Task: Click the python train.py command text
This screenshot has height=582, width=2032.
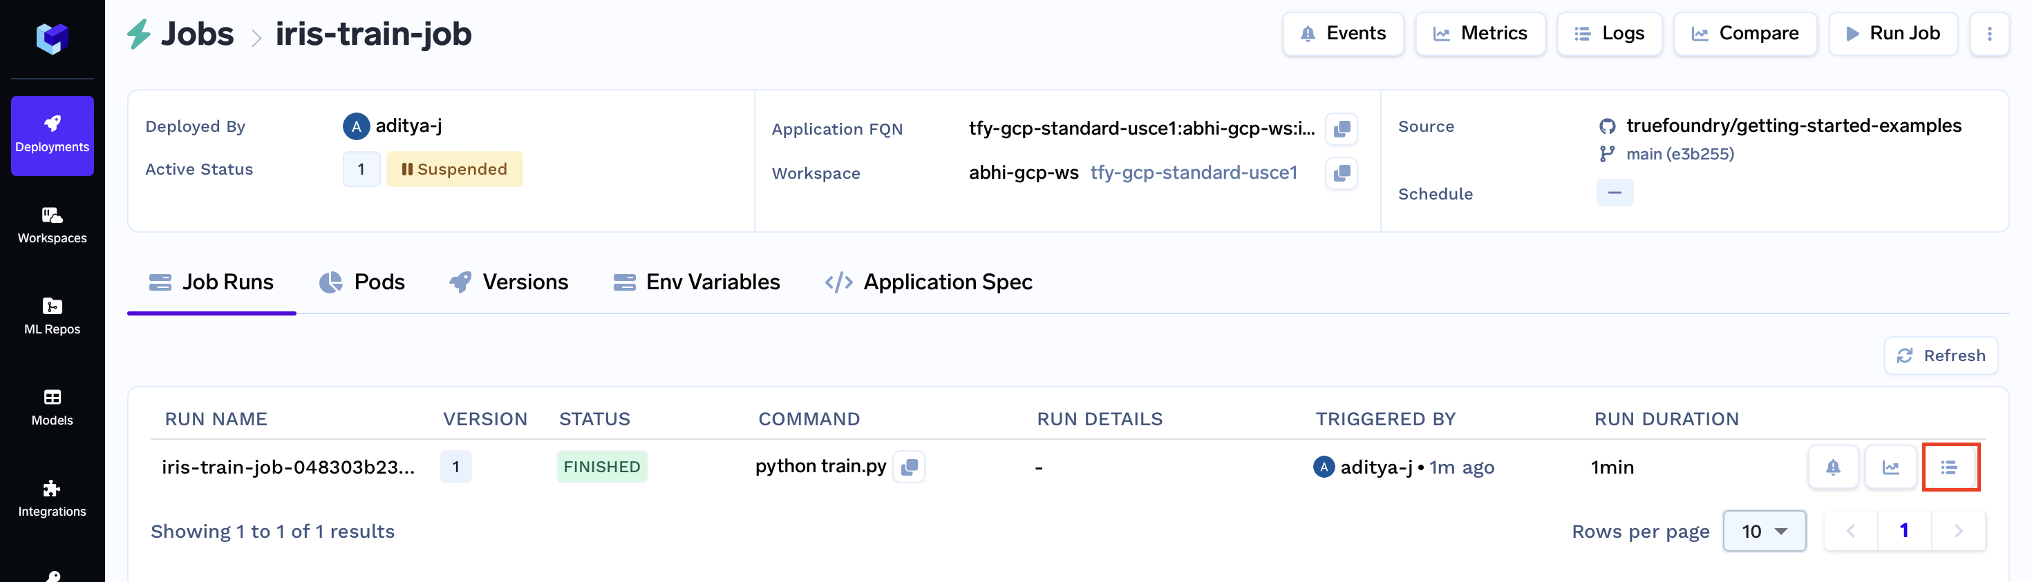Action: pos(820,466)
